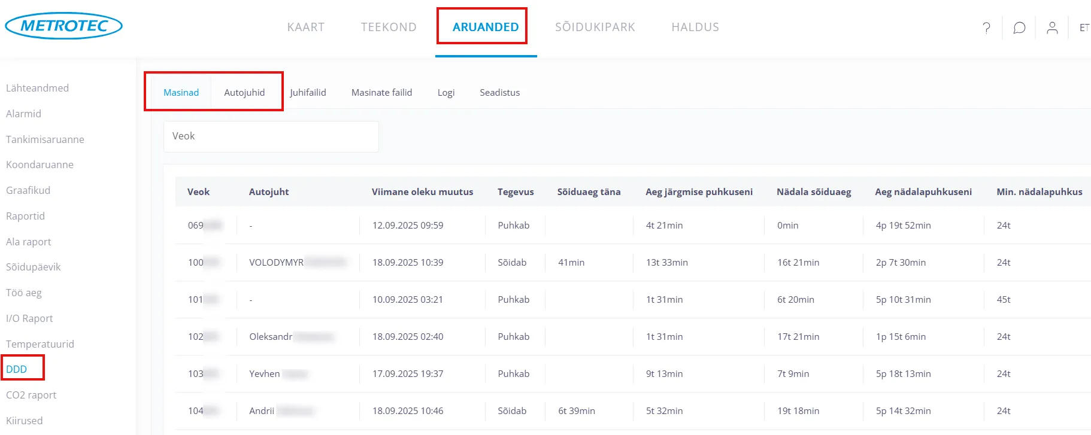Open the Juhifailid tab
Screen dimensions: 1091x435
(308, 92)
